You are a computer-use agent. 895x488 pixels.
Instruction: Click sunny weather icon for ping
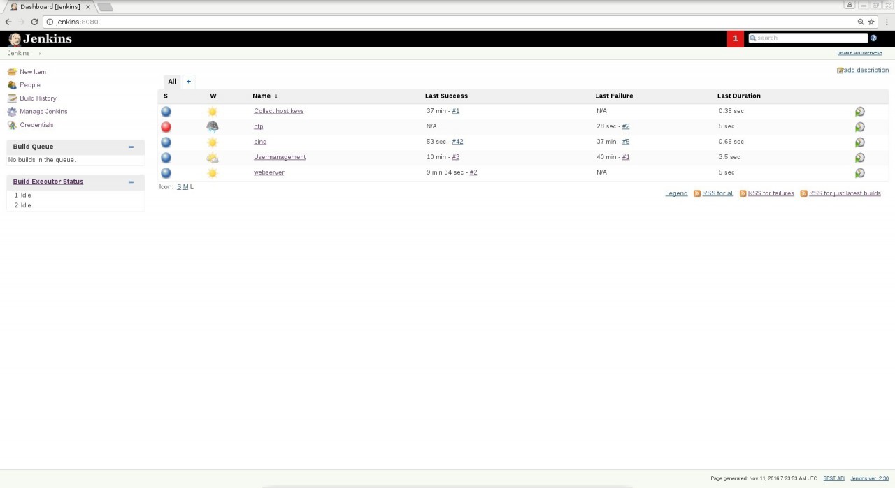(213, 142)
